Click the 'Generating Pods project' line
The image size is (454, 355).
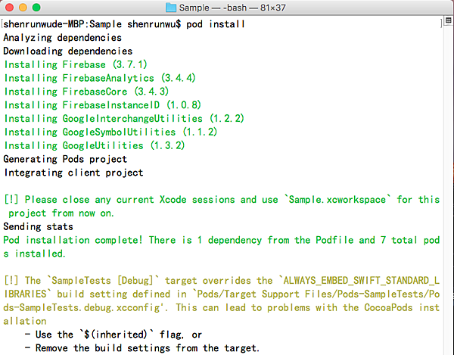(65, 160)
